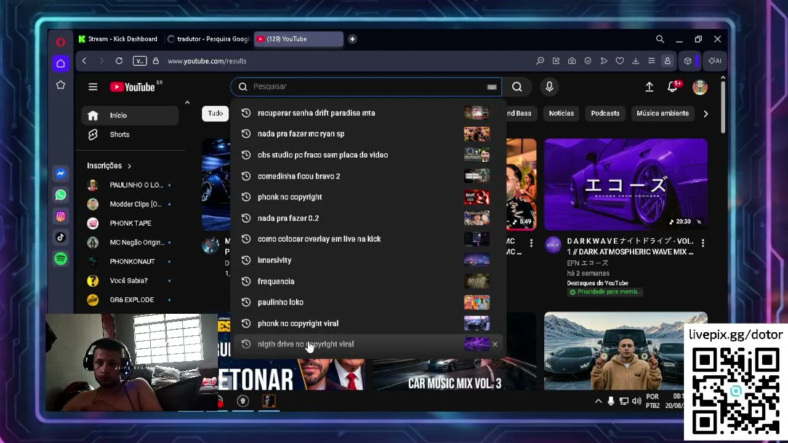This screenshot has height=443, width=788.
Task: Open options menu for DARKWAVE video
Action: point(703,243)
